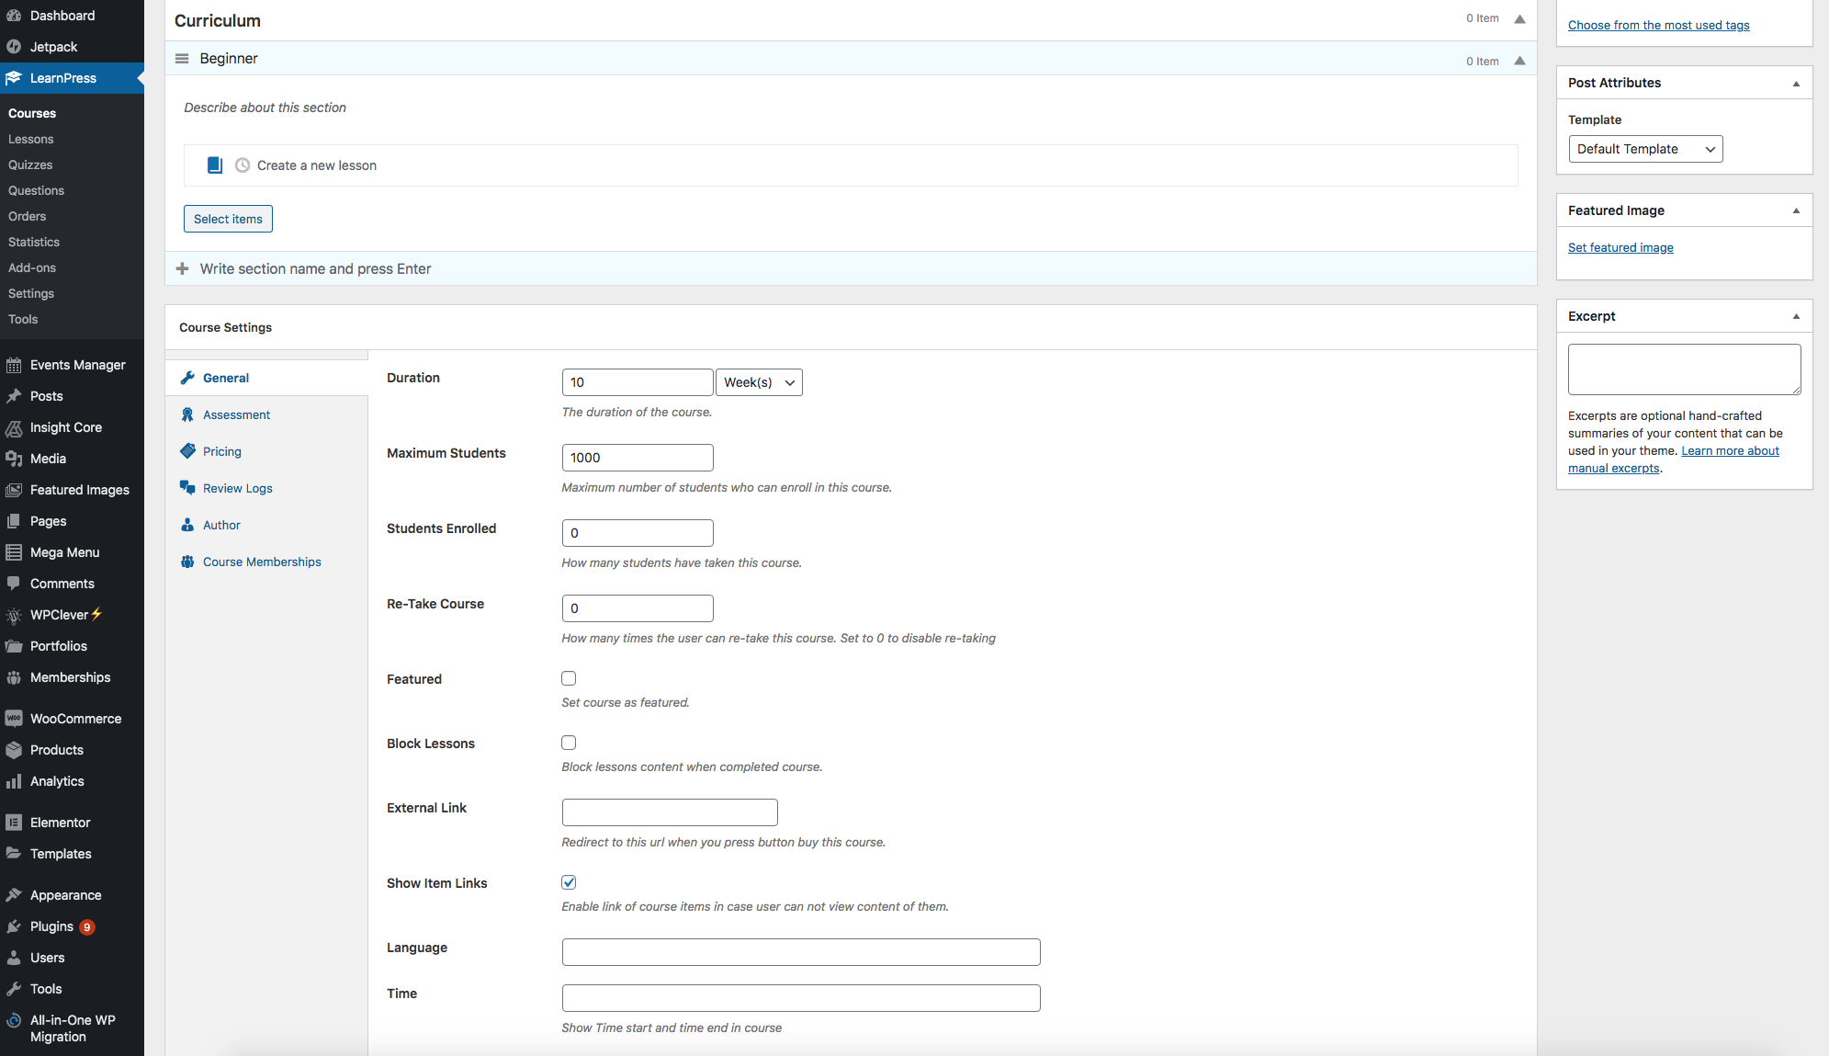The width and height of the screenshot is (1829, 1056).
Task: Click Learn more about manual excerpts link
Action: click(x=1673, y=460)
